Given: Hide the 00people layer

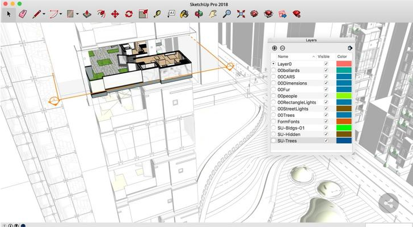Looking at the screenshot, I should click(326, 96).
